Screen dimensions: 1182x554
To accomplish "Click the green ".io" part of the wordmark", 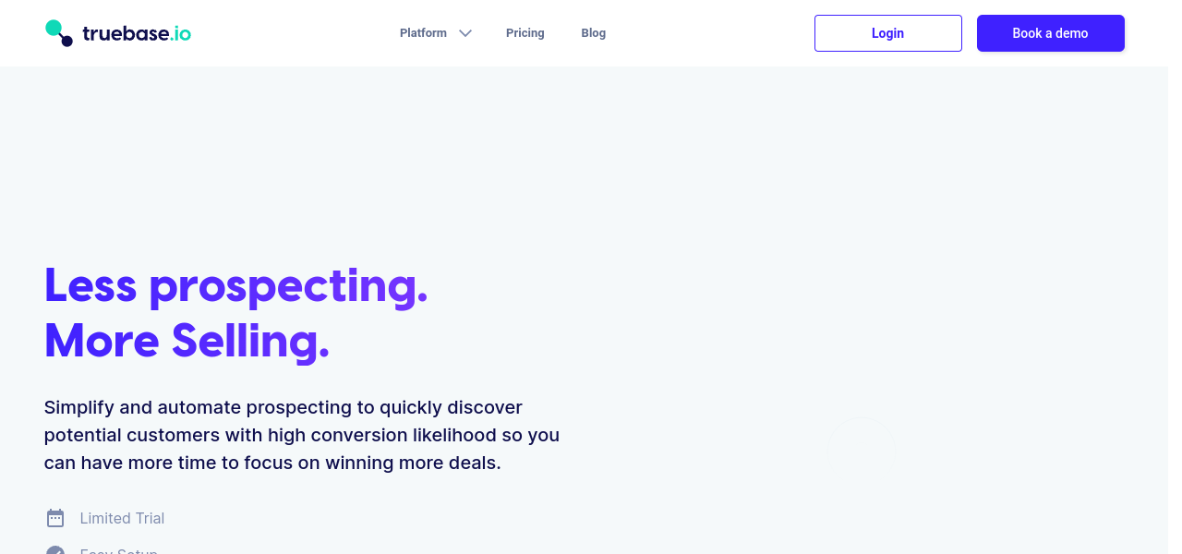I will pos(181,34).
